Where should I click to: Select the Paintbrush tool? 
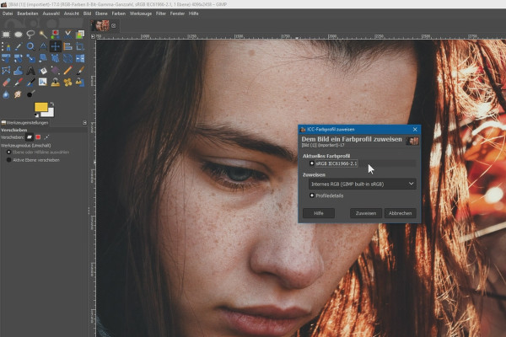click(80, 70)
